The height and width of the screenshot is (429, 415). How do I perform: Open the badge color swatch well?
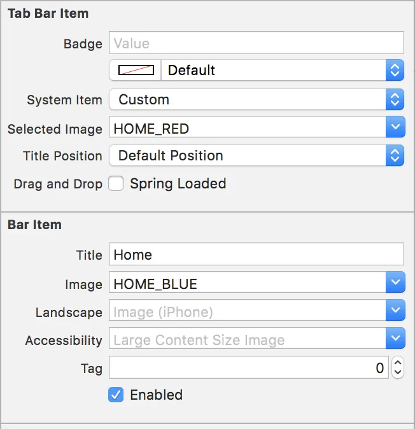(x=136, y=70)
